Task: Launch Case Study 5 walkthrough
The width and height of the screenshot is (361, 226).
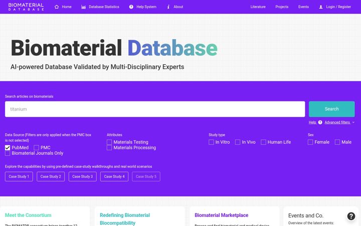Action: [x=146, y=177]
